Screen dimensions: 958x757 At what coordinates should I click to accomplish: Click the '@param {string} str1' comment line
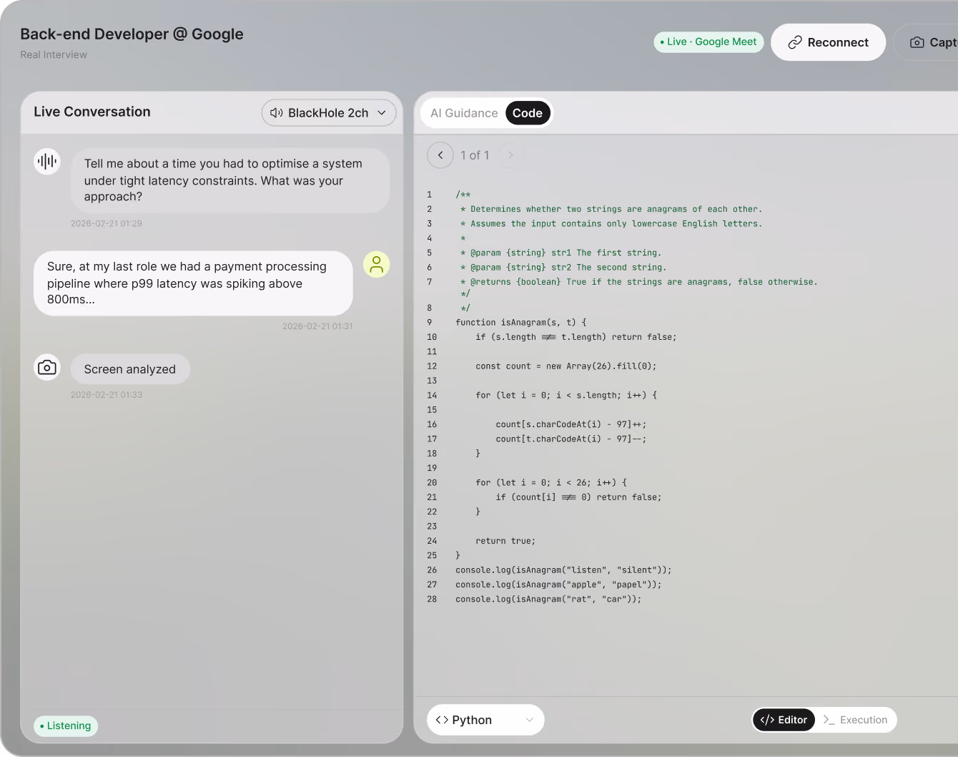click(561, 253)
